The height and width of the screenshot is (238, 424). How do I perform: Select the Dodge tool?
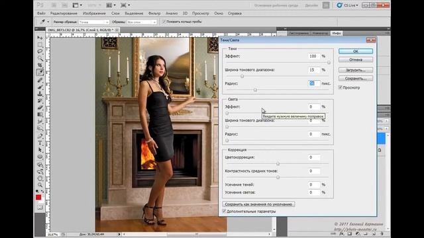(40, 128)
